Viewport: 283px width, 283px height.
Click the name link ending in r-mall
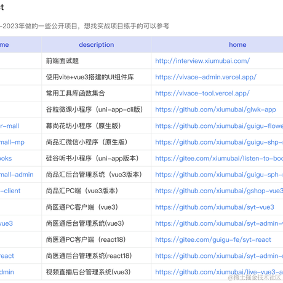pyautogui.click(x=9, y=126)
